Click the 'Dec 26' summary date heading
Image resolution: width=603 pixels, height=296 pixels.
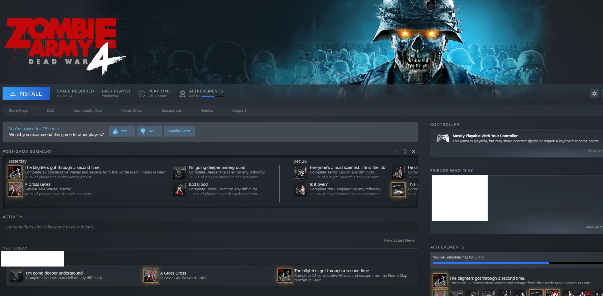pos(300,161)
